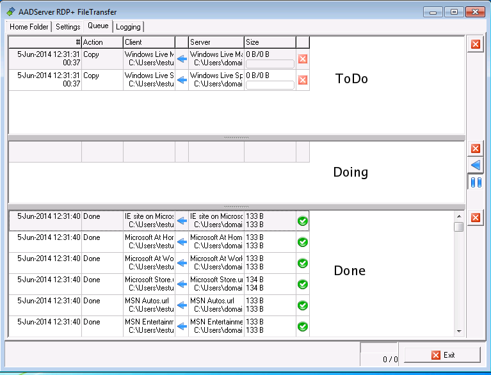Click the splitter between ToDo and Doing
This screenshot has height=375, width=491.
click(x=236, y=138)
